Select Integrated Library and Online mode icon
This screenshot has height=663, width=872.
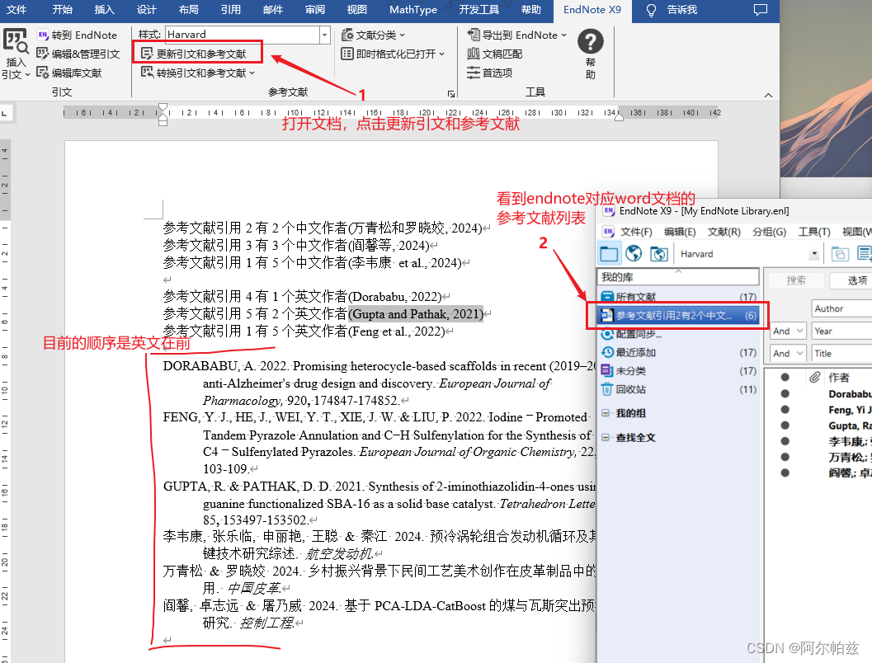(x=658, y=254)
